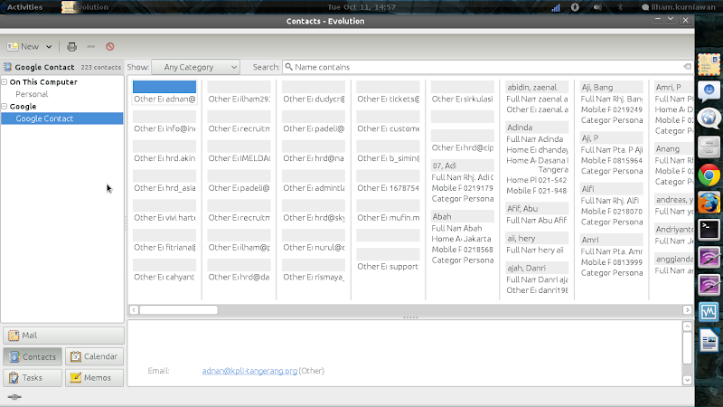Open the System Monitor graph dock icon
This screenshot has width=723, height=407.
[709, 312]
